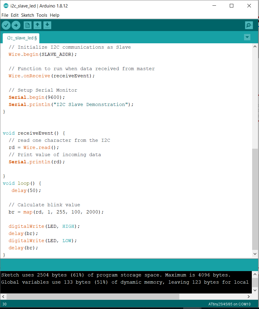Click the horizontal scrollbar right arrow

[249, 296]
